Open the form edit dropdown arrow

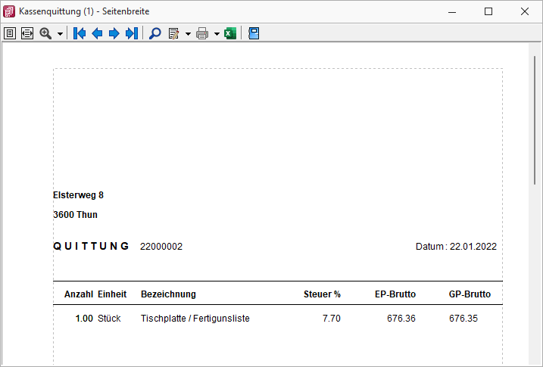coord(188,34)
